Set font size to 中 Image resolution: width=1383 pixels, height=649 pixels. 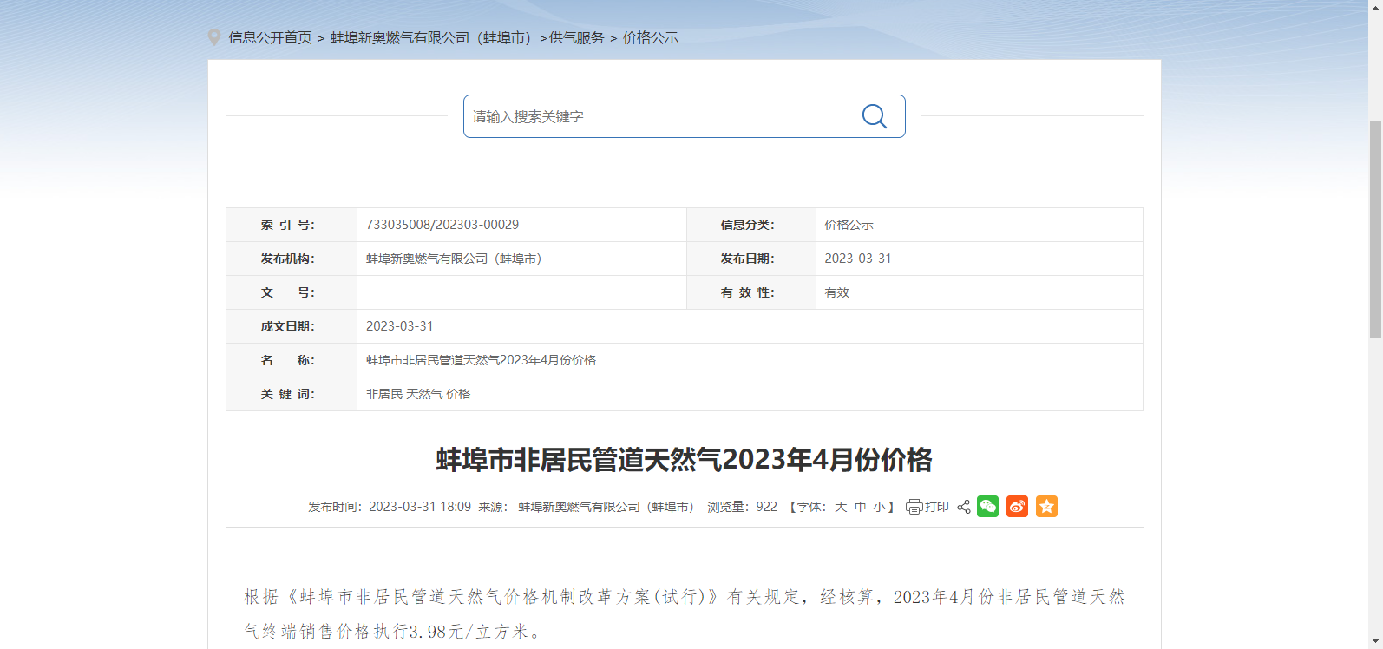[x=860, y=507]
